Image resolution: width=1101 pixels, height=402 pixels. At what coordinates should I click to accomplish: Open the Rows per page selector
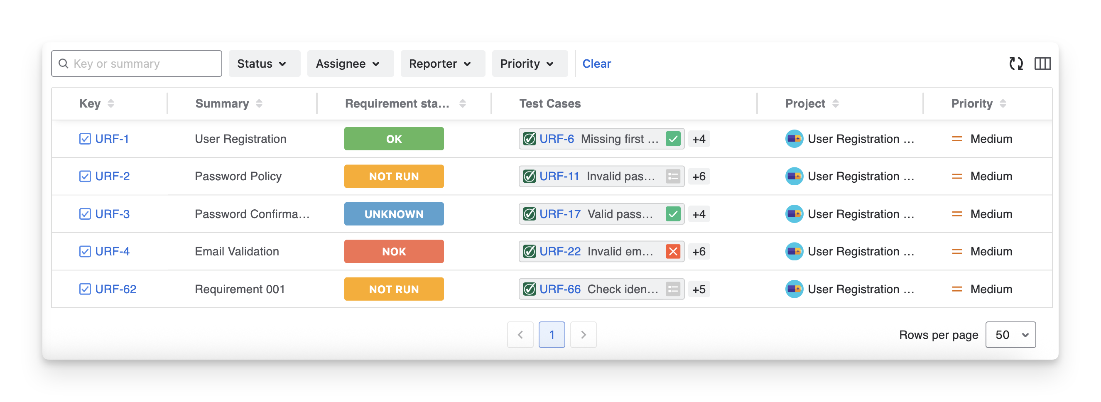[1010, 334]
